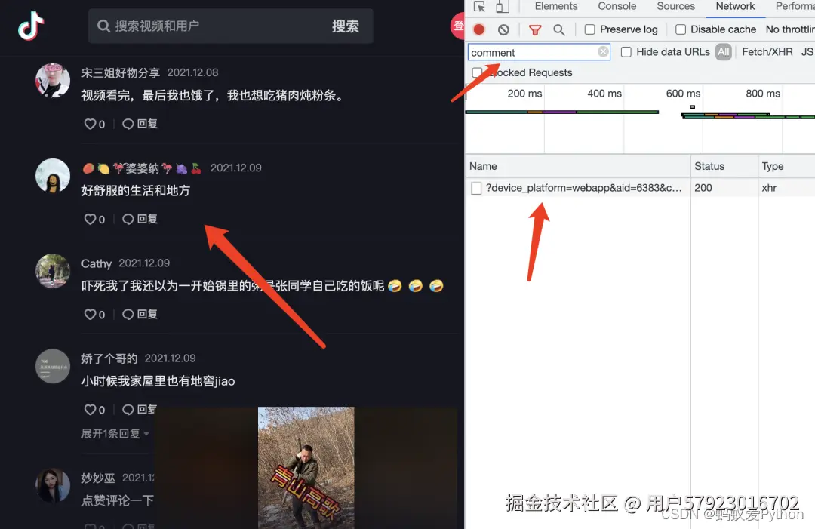
Task: Click the 搜索 search button
Action: point(346,26)
